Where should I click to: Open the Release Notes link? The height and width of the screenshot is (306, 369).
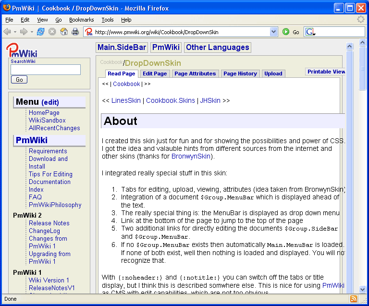49,223
